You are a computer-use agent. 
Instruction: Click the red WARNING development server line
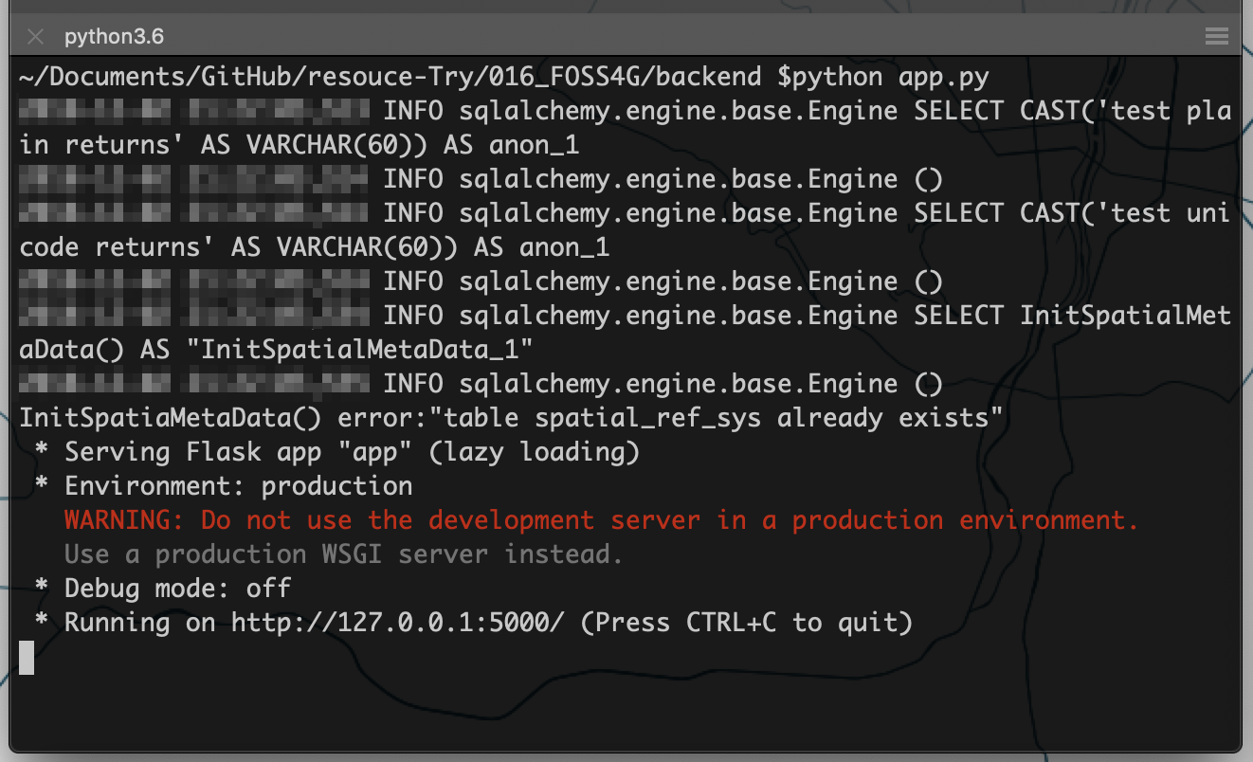point(601,520)
